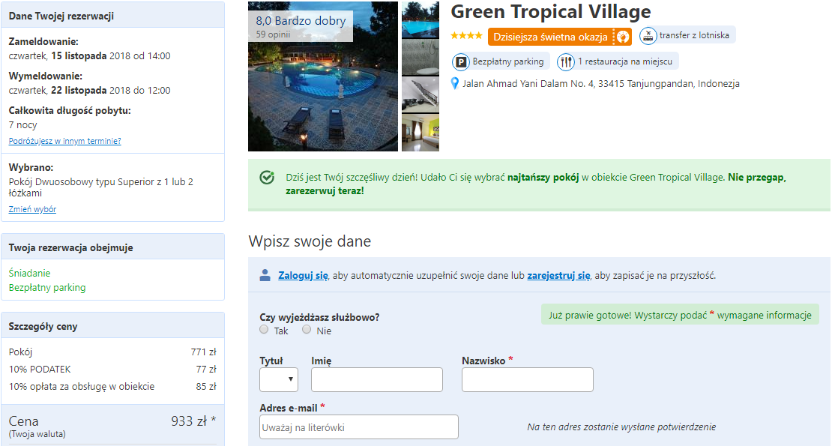Click the Green Tropical Village title
Image resolution: width=832 pixels, height=446 pixels.
click(x=551, y=12)
